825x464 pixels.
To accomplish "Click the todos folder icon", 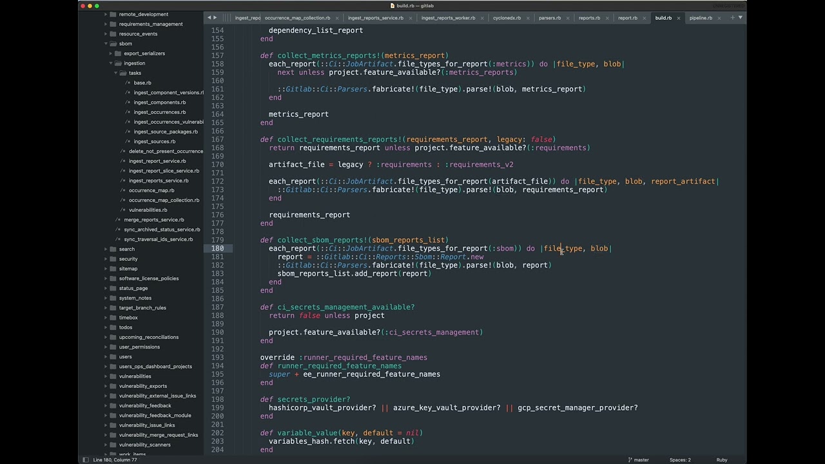I will (113, 327).
